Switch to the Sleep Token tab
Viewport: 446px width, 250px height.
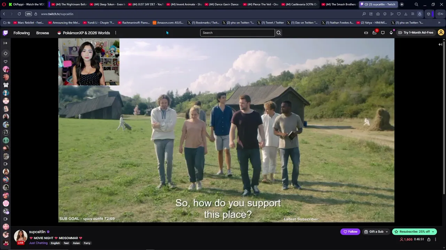coord(107,5)
